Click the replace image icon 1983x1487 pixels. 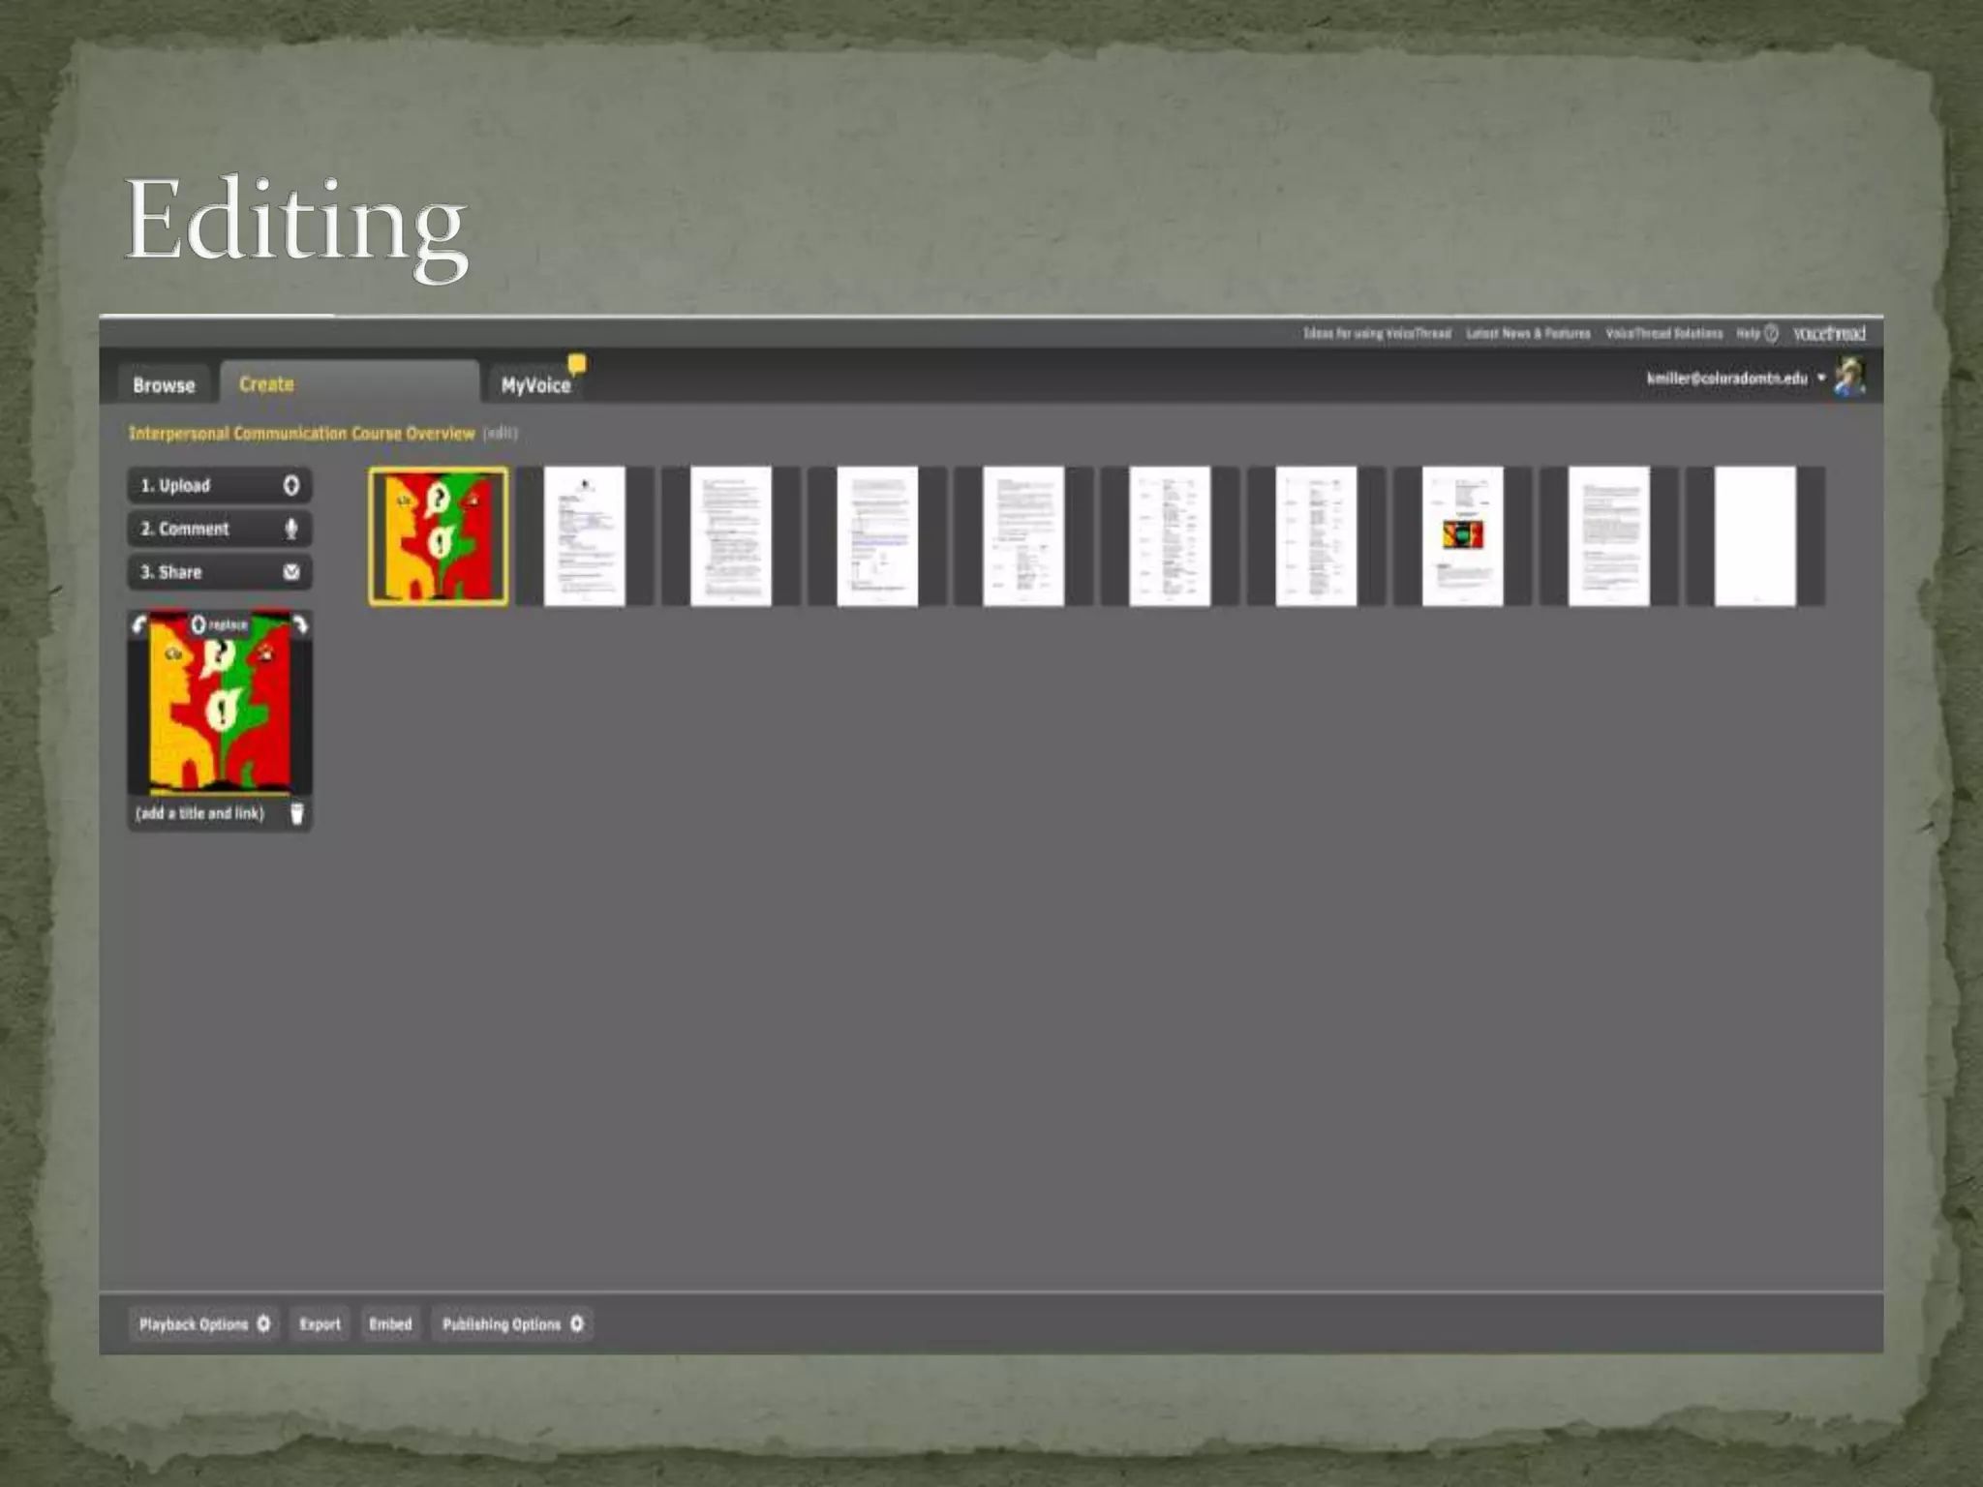pos(198,624)
